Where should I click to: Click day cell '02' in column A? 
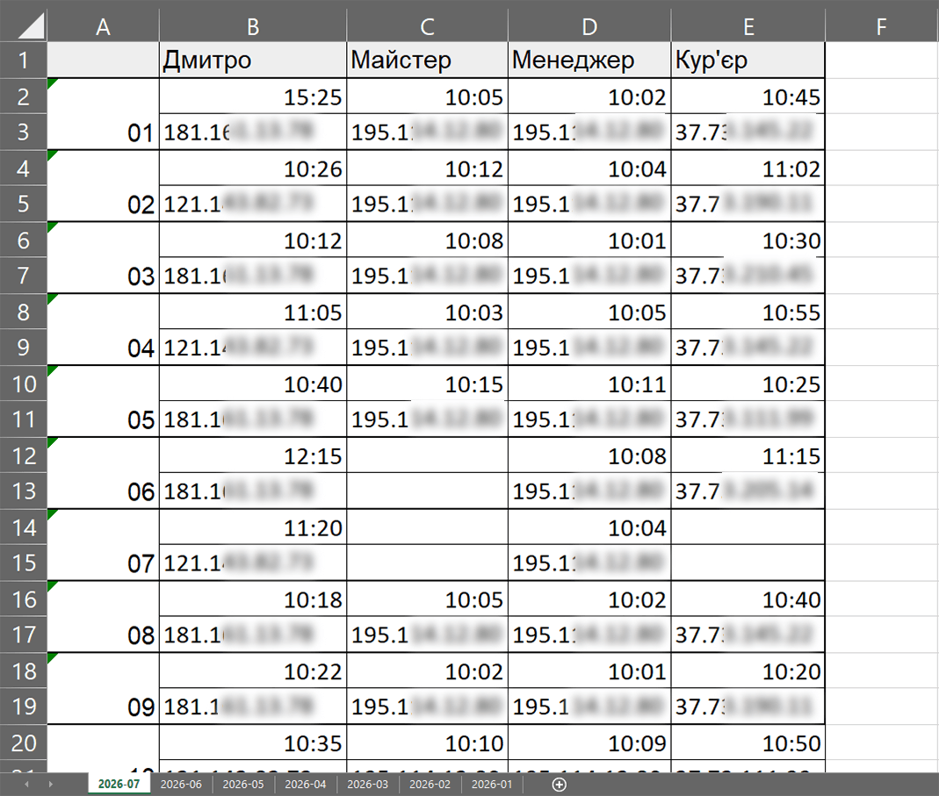click(x=103, y=185)
